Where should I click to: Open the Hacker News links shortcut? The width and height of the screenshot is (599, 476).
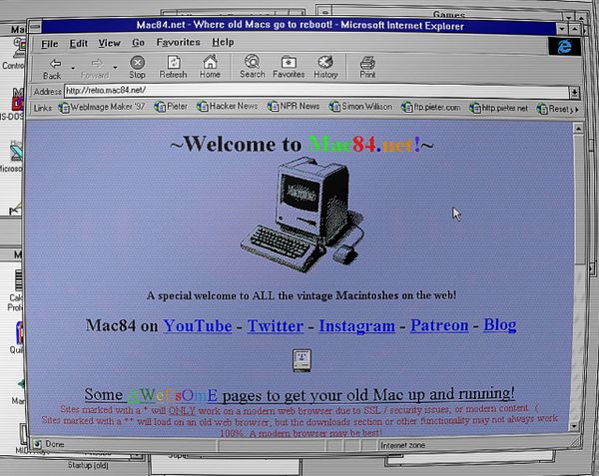click(228, 106)
